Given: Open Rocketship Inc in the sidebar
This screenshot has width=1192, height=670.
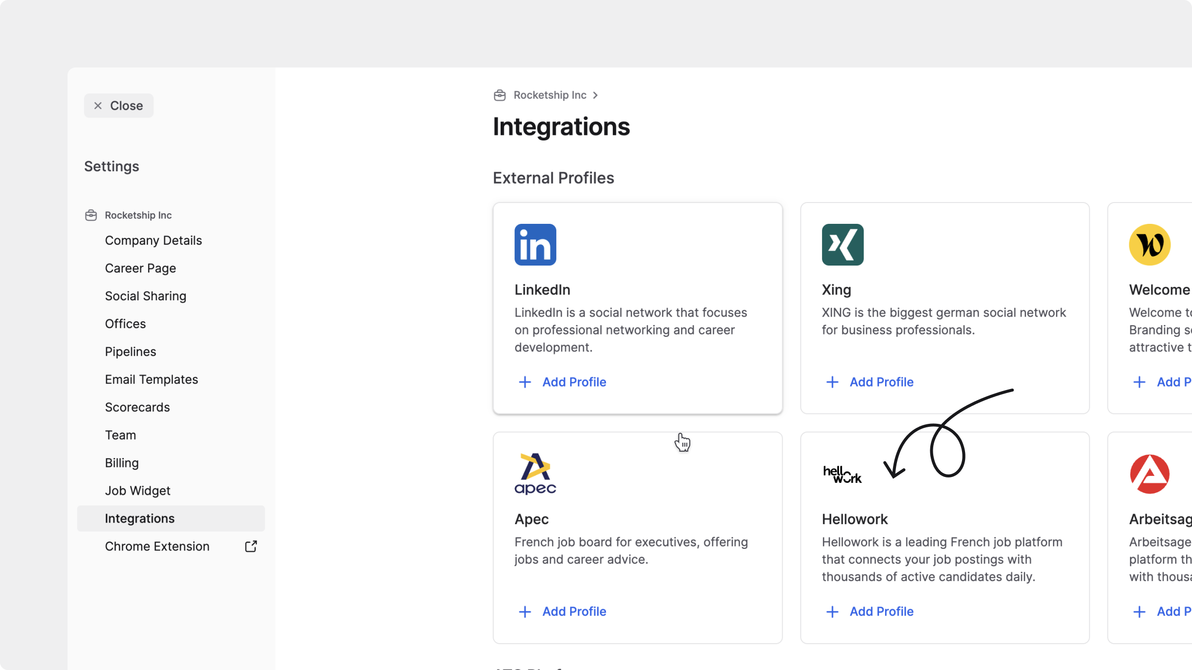Looking at the screenshot, I should (x=138, y=215).
